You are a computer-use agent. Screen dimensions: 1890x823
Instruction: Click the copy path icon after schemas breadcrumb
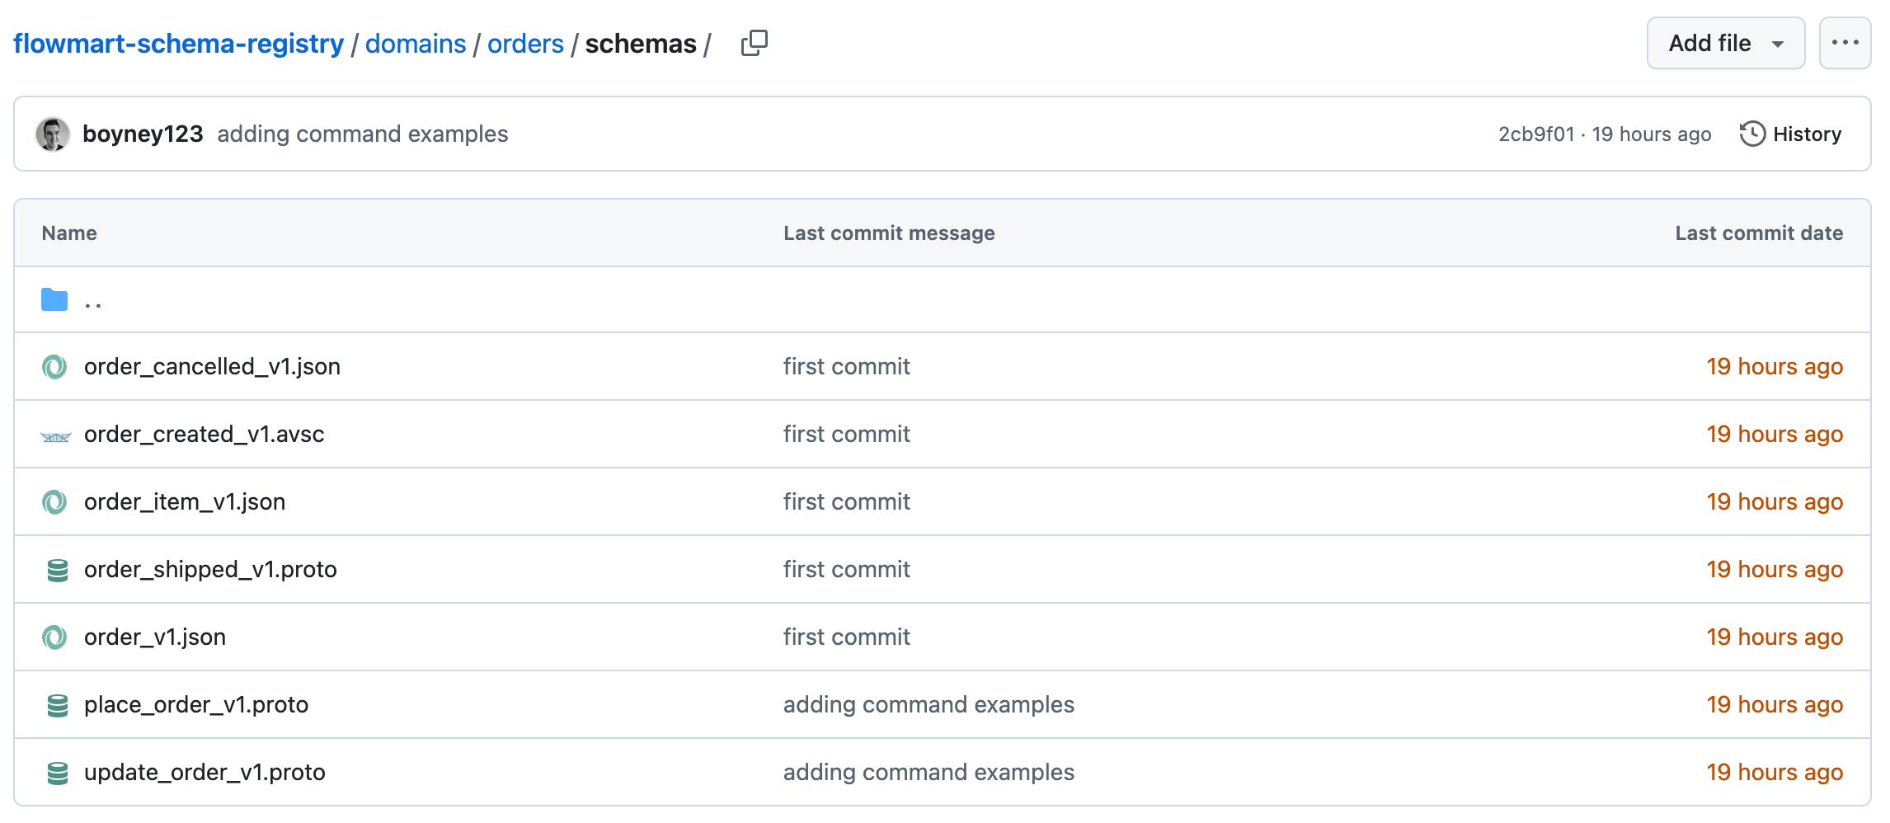754,43
